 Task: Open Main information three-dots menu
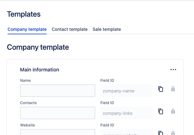pos(173,70)
